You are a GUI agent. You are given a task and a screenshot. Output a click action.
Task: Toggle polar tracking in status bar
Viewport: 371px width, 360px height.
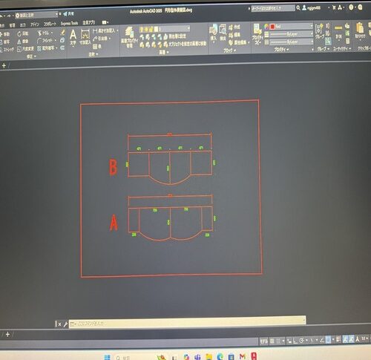tap(301, 341)
